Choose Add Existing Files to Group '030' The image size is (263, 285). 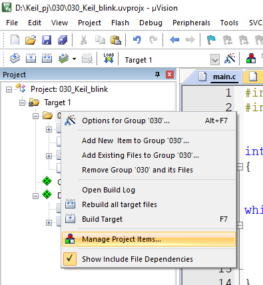[140, 155]
